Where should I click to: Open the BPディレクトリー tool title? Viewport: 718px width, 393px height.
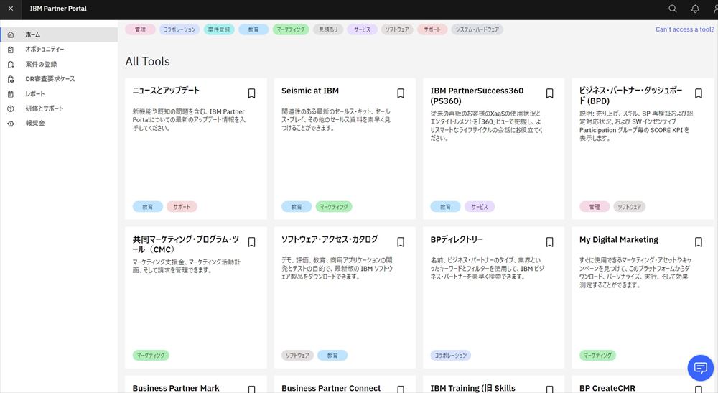tap(457, 239)
